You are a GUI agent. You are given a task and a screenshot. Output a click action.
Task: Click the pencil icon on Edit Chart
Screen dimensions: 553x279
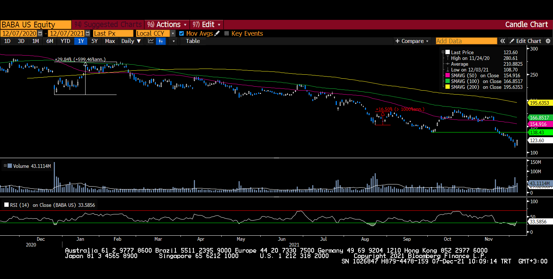point(512,41)
